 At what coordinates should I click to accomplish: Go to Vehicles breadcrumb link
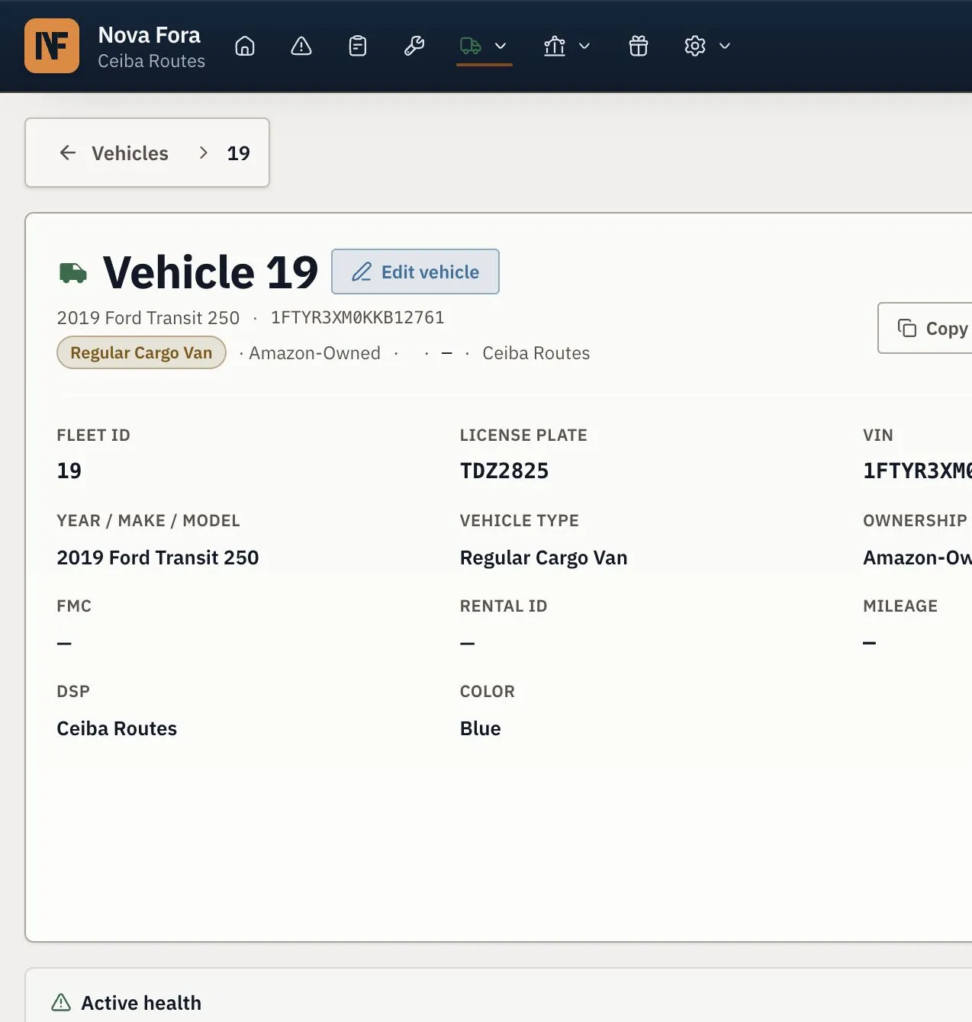pyautogui.click(x=130, y=153)
